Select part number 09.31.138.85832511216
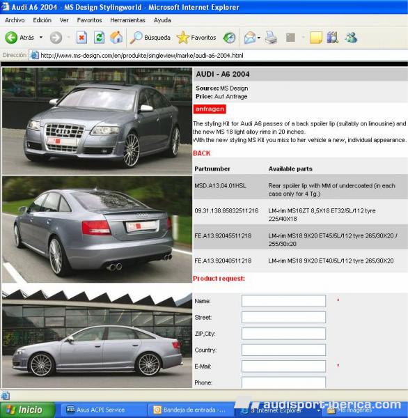This screenshot has width=408, height=418. [x=226, y=210]
